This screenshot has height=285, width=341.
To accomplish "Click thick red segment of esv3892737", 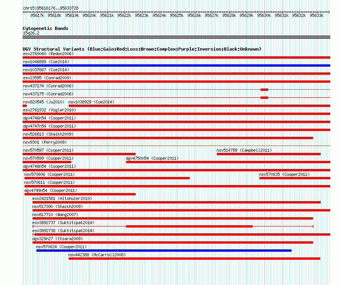I will click(189, 226).
